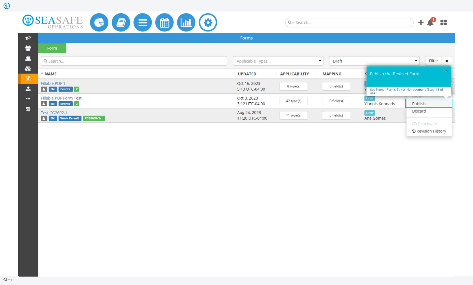Click the TCG2692-1 green tag badge
Viewport: 473px width, 285px height.
[x=94, y=118]
